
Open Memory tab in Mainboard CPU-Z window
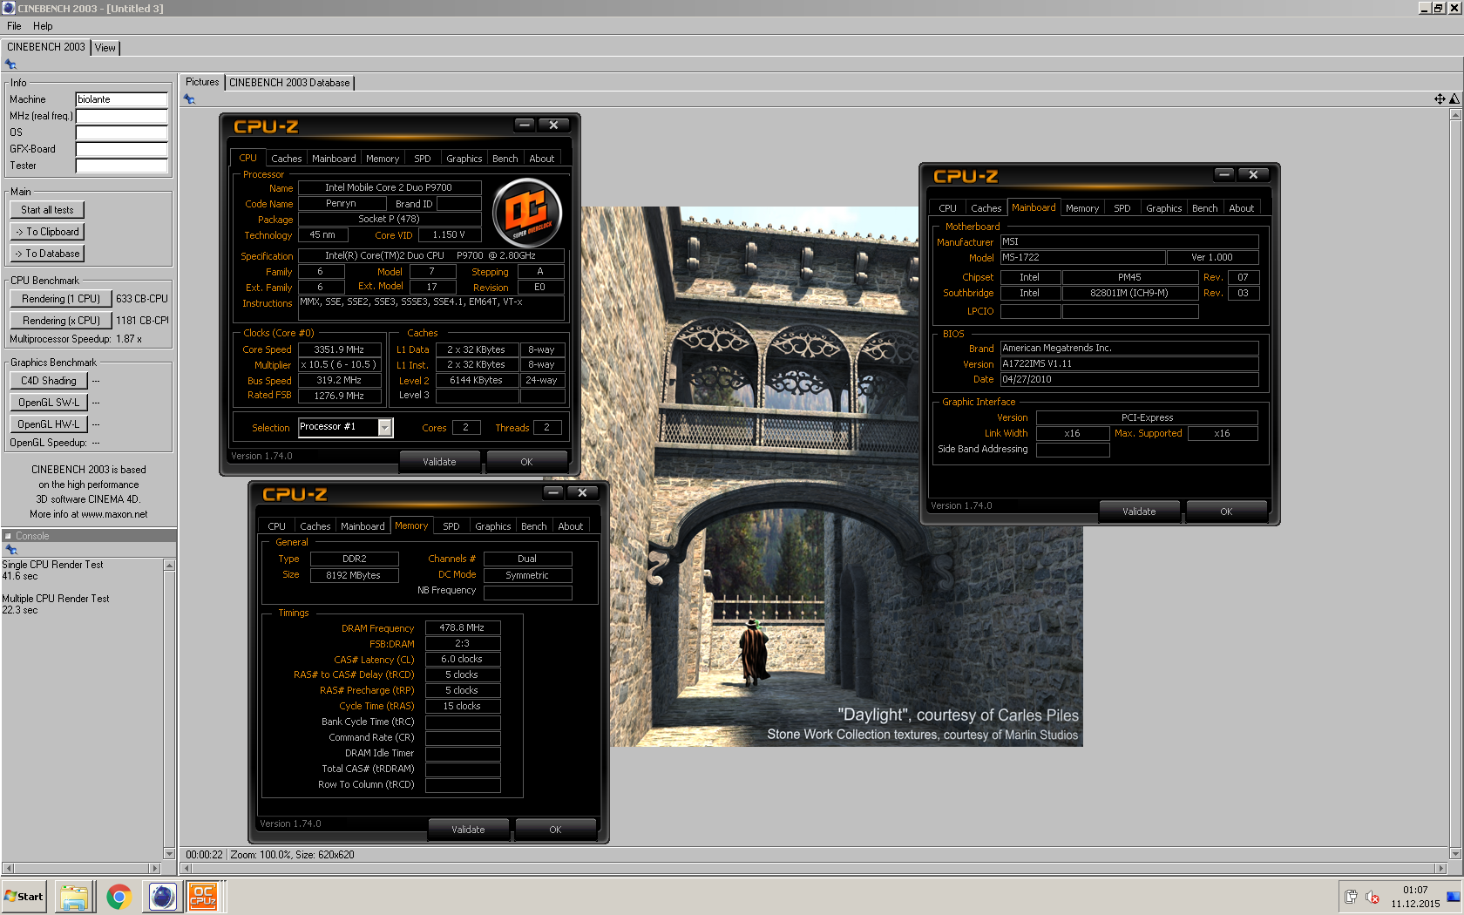point(1081,208)
